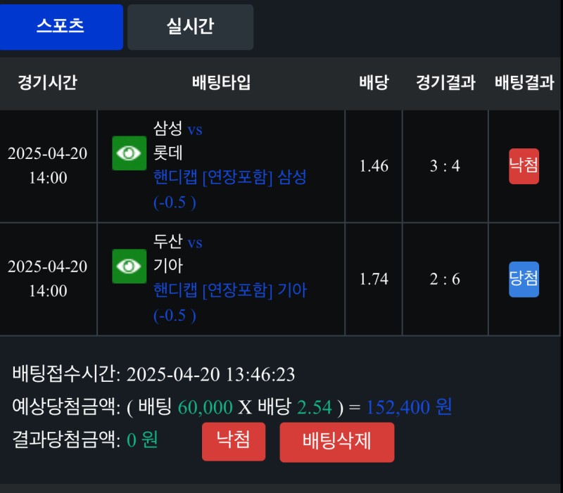Image resolution: width=563 pixels, height=493 pixels.
Task: Open the 핸디캡 [연장포함] 삼성 bet link
Action: [x=229, y=177]
